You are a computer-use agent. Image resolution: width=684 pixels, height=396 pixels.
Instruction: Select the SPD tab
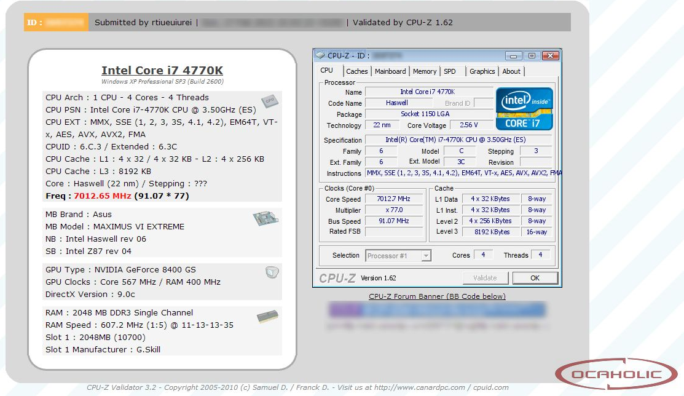[x=450, y=71]
